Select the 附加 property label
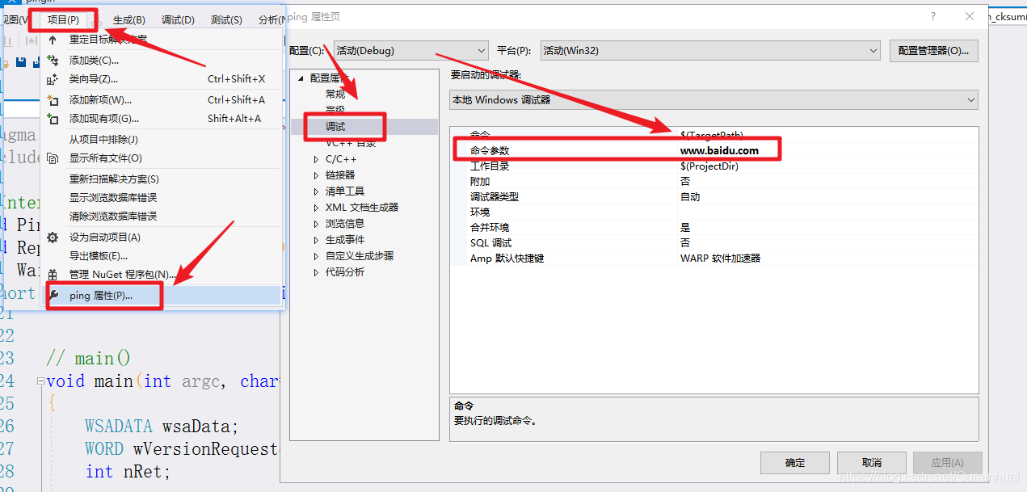This screenshot has height=492, width=1027. click(x=480, y=181)
